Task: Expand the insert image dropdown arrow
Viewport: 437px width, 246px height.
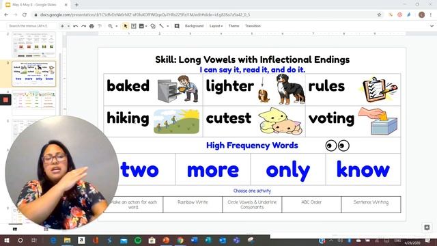Action: (x=146, y=26)
